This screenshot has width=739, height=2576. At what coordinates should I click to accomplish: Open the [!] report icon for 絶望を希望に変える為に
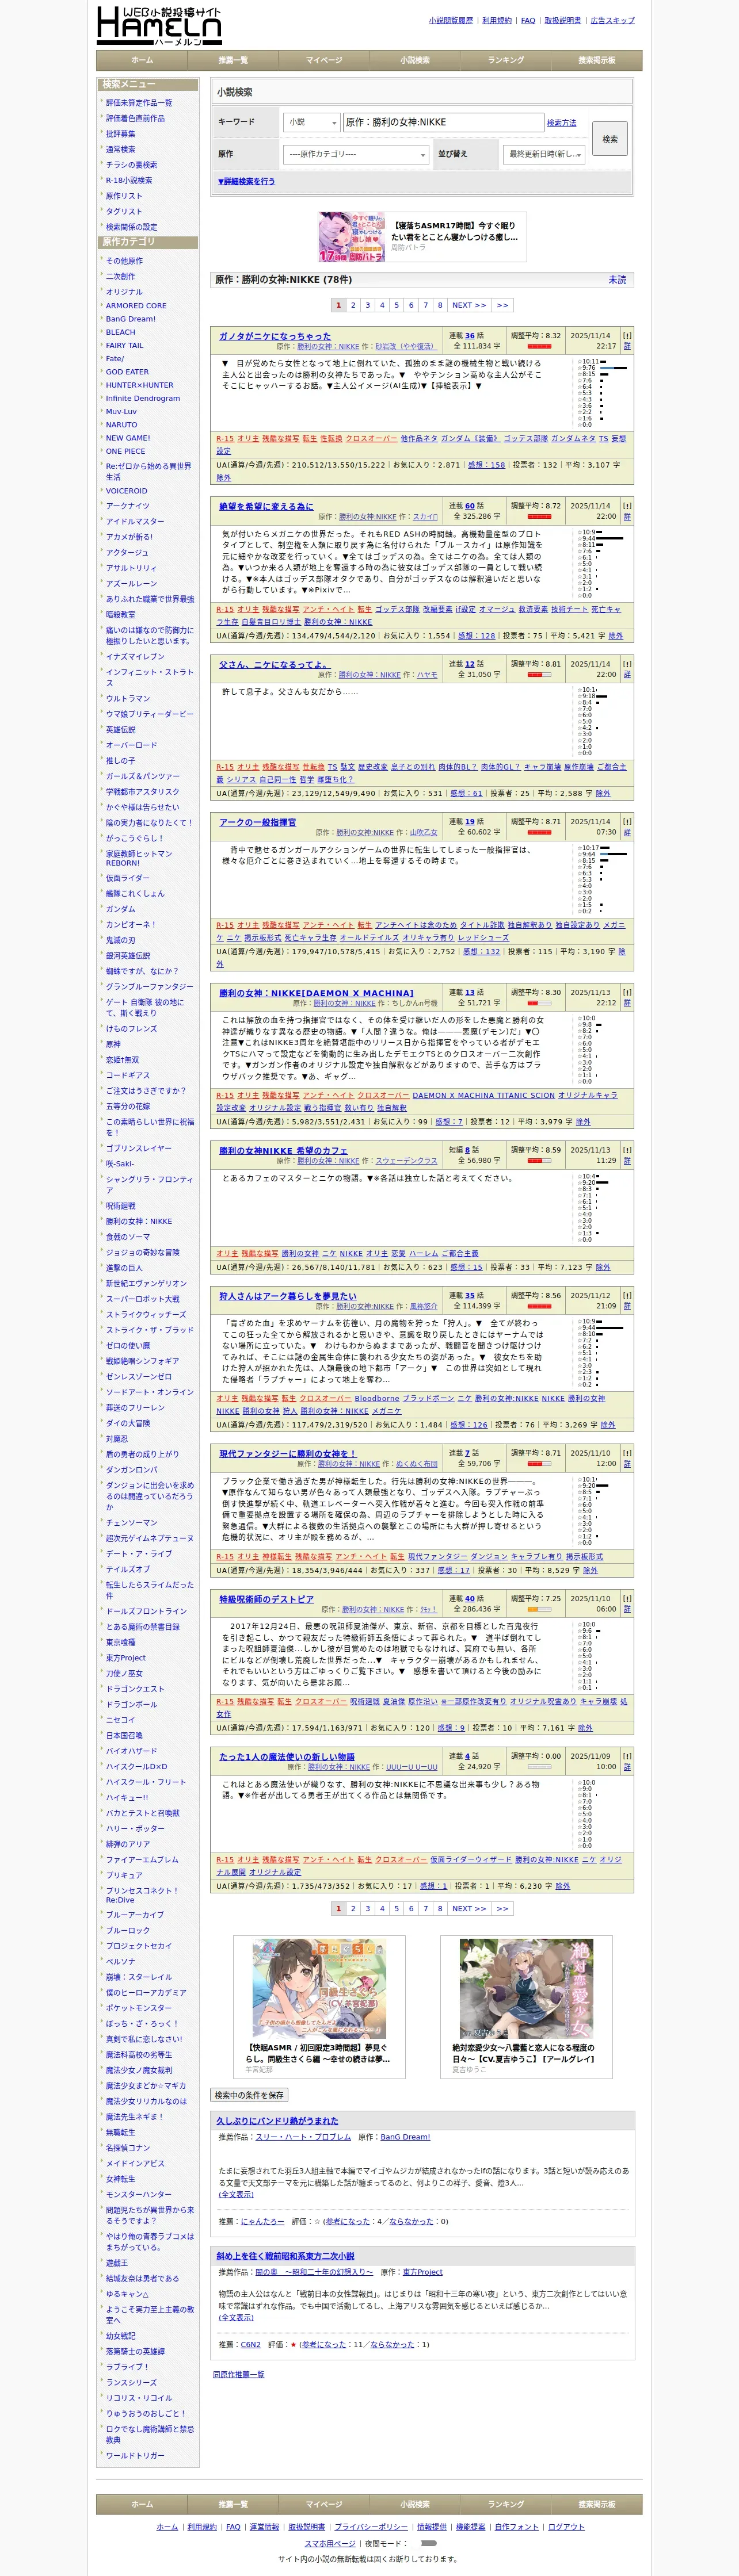point(627,506)
